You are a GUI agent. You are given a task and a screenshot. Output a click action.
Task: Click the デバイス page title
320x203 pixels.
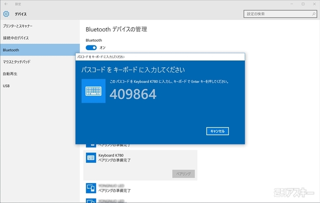pyautogui.click(x=21, y=14)
